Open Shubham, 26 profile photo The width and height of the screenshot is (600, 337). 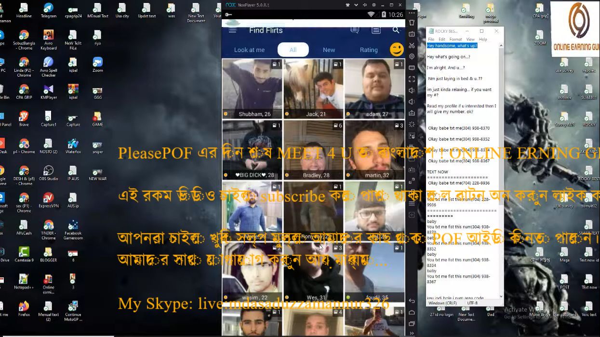[252, 89]
